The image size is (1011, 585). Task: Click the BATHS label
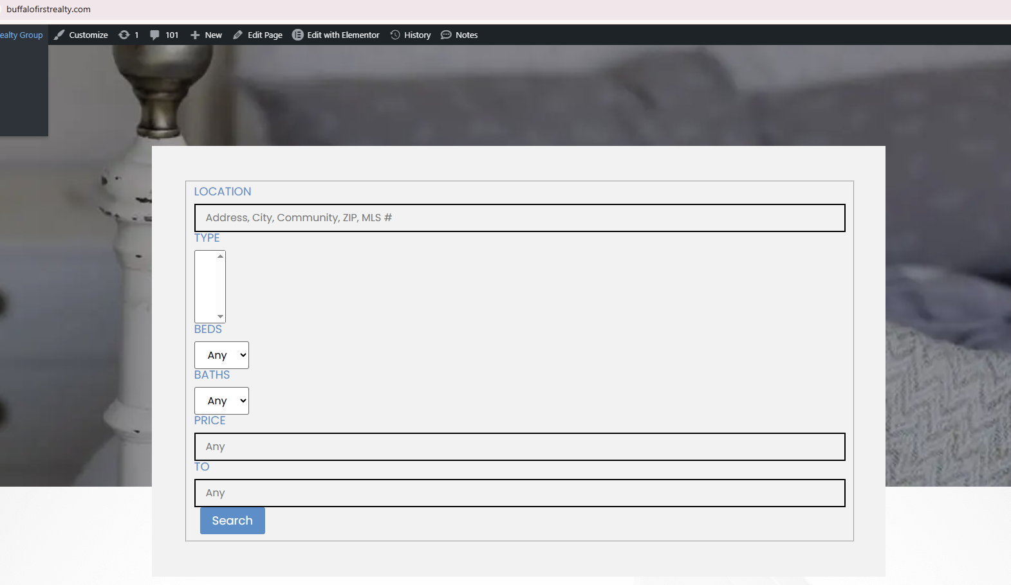pyautogui.click(x=212, y=375)
